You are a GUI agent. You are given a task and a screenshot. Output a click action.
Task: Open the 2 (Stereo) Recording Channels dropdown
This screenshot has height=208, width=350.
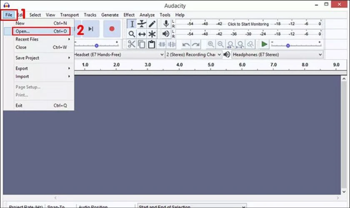click(x=193, y=54)
